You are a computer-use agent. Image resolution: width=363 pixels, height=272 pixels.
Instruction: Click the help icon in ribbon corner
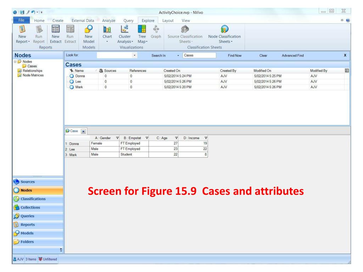coord(348,20)
